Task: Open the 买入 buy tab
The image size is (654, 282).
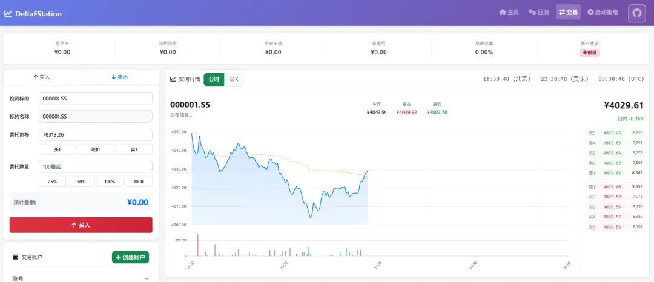Action: tap(42, 77)
